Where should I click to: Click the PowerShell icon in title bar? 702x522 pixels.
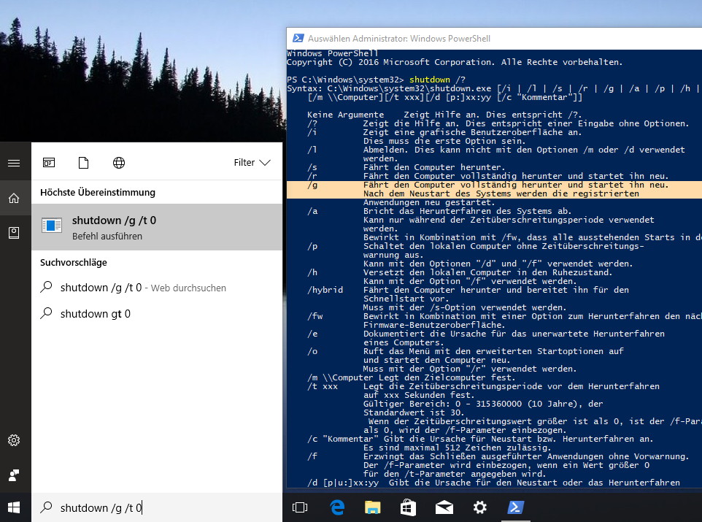tap(298, 39)
